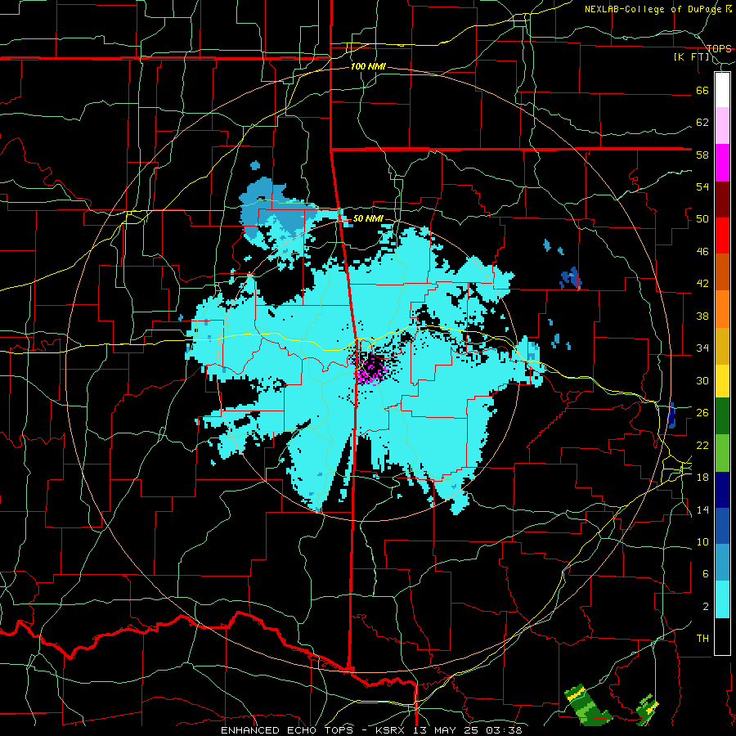Screen dimensions: 736x736
Task: Click the "18" legend value
Action: click(702, 477)
